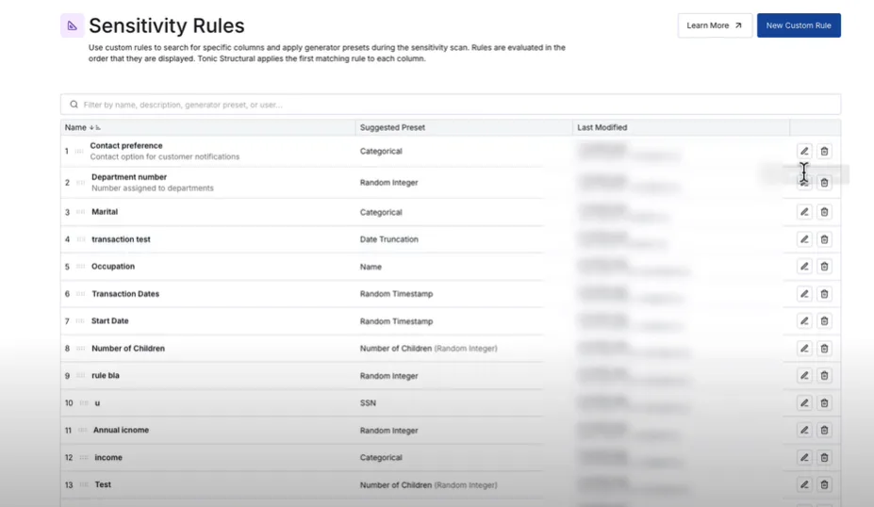
Task: Delete the Annual icnome rule
Action: [824, 430]
